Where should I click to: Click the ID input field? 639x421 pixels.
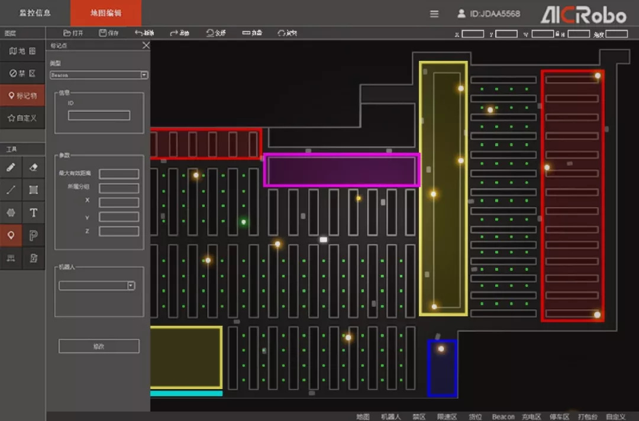pyautogui.click(x=99, y=115)
